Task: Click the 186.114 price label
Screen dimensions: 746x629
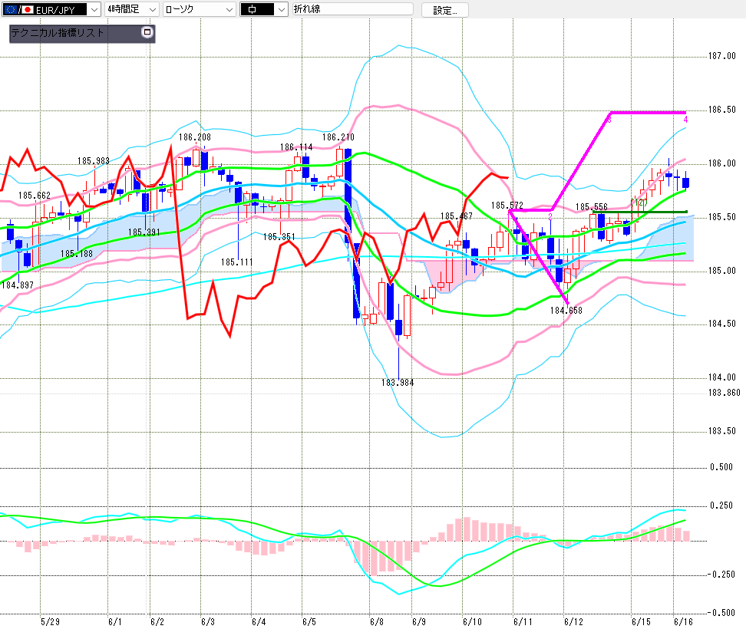Action: pyautogui.click(x=296, y=147)
